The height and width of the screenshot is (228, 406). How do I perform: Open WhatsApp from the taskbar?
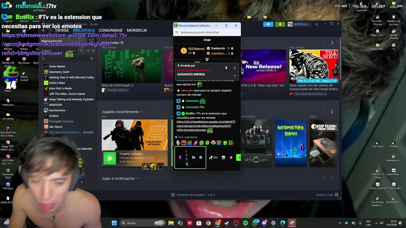pos(255,223)
